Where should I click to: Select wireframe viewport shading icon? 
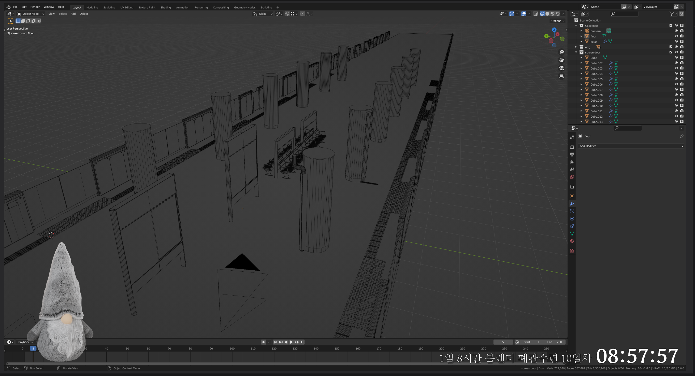click(x=542, y=14)
